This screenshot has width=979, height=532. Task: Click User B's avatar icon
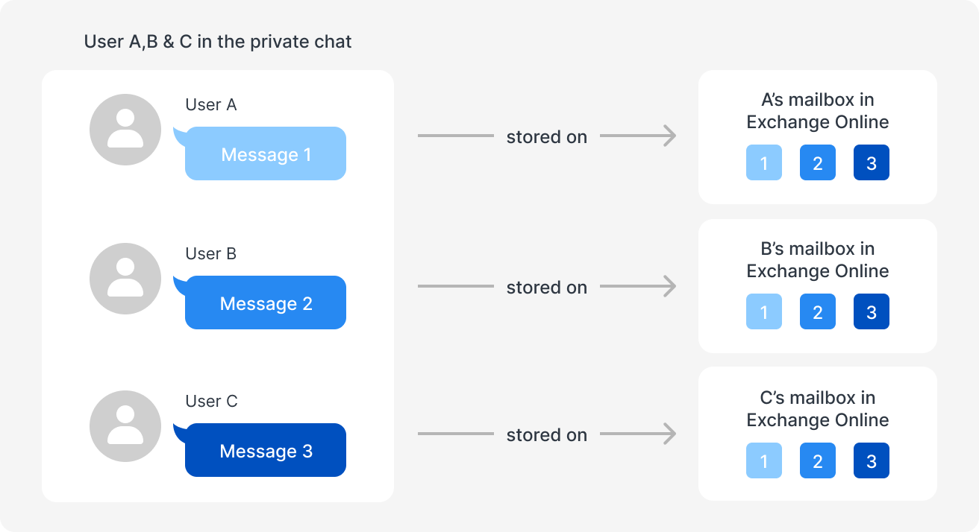[x=125, y=279]
